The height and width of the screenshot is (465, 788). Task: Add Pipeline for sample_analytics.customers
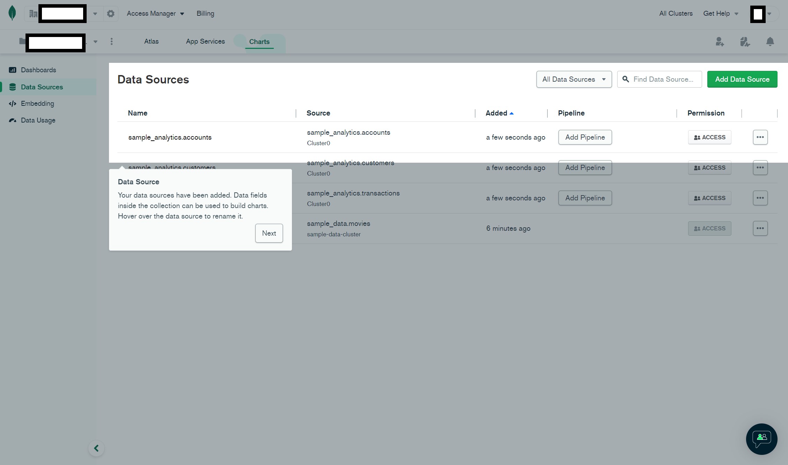pyautogui.click(x=585, y=168)
